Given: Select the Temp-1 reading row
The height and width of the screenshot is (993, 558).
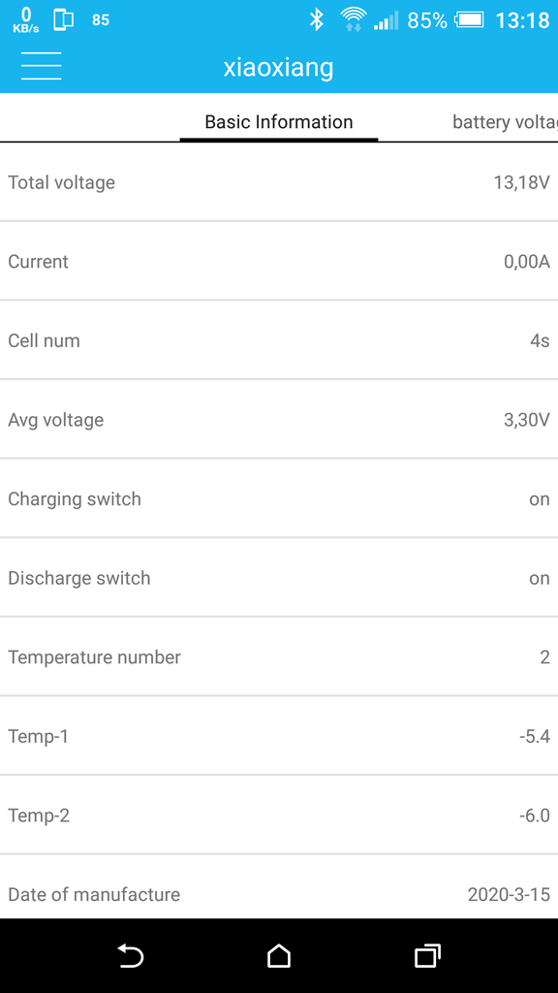Looking at the screenshot, I should coord(279,736).
